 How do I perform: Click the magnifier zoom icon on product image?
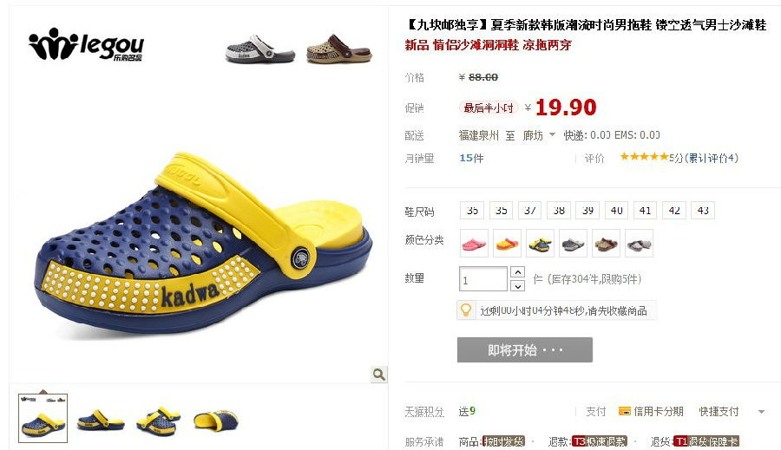(x=379, y=375)
